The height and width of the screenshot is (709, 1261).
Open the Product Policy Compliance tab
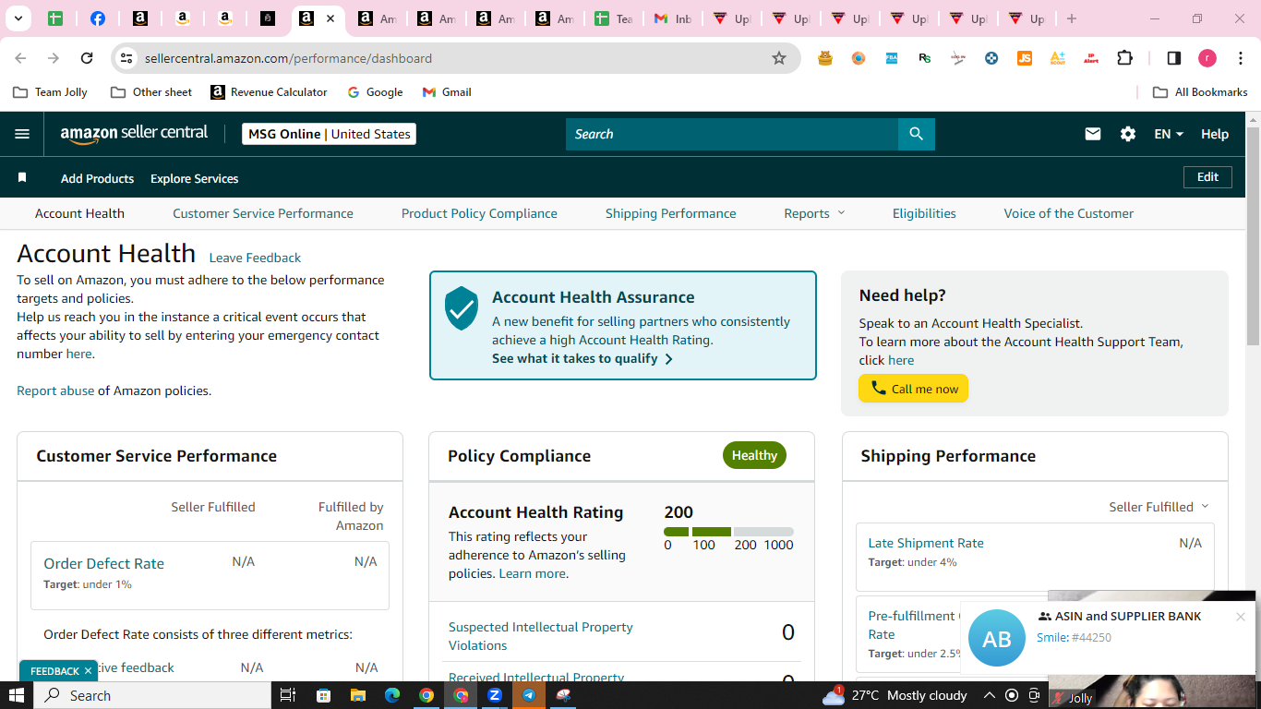point(479,213)
